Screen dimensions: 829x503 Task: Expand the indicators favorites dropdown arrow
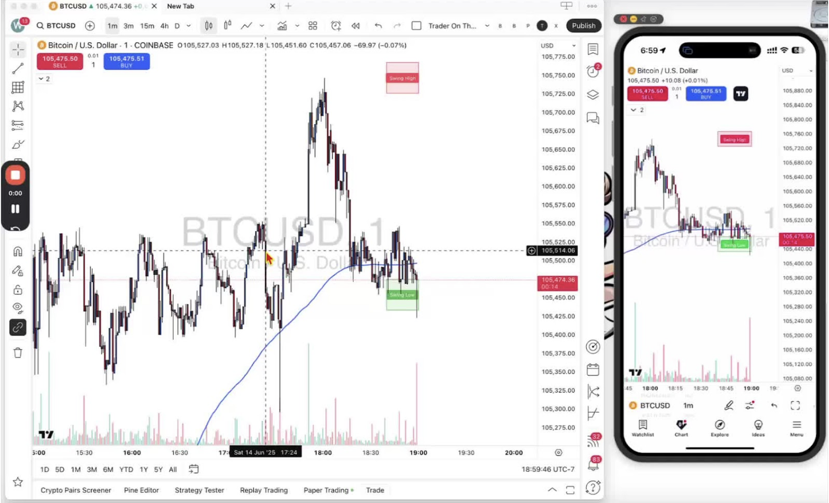[297, 26]
